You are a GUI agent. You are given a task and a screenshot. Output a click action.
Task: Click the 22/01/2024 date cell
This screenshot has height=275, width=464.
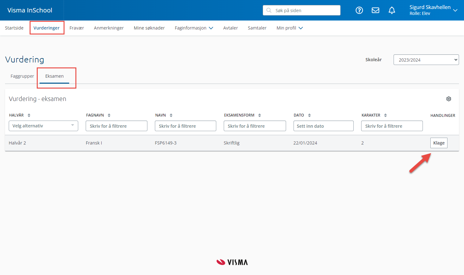(x=305, y=143)
